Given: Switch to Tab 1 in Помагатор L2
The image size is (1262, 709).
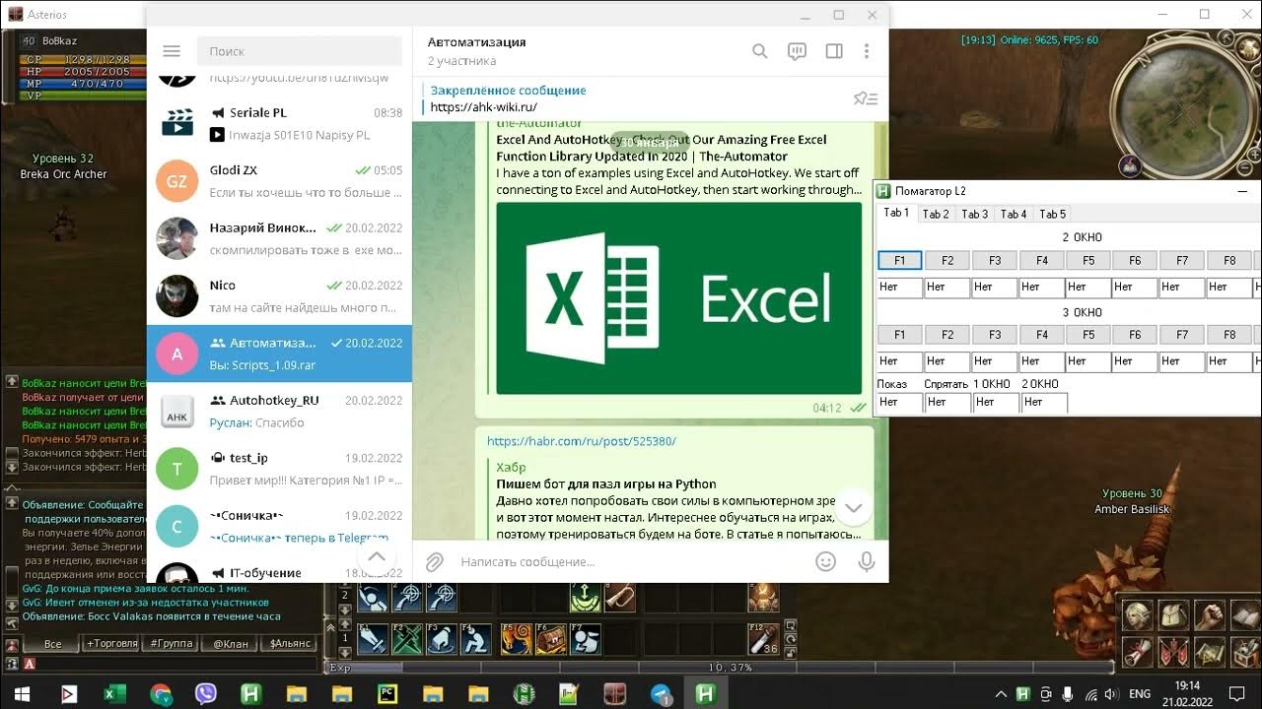Looking at the screenshot, I should [896, 213].
